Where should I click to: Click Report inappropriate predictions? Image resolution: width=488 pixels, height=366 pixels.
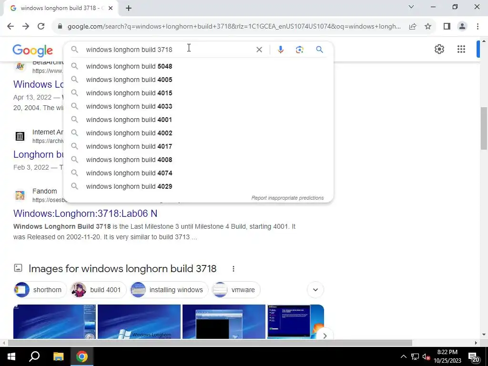pyautogui.click(x=287, y=198)
